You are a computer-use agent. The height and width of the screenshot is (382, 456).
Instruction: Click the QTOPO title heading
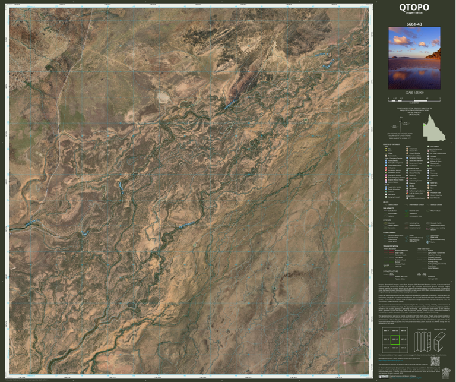[x=414, y=7]
